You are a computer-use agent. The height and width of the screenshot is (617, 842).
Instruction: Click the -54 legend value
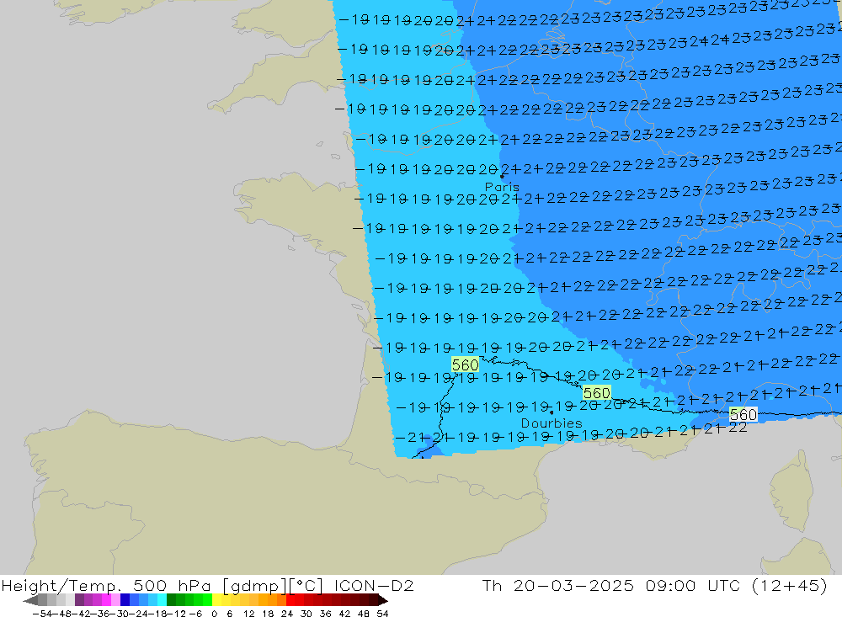click(42, 614)
